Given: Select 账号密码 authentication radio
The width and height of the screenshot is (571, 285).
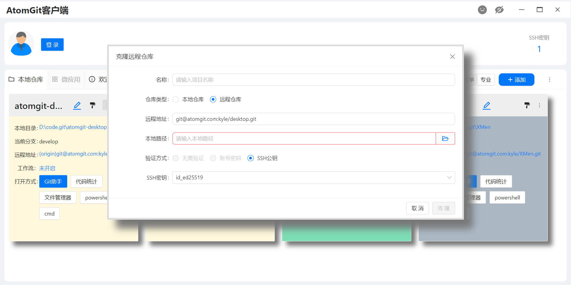Looking at the screenshot, I should coord(213,158).
